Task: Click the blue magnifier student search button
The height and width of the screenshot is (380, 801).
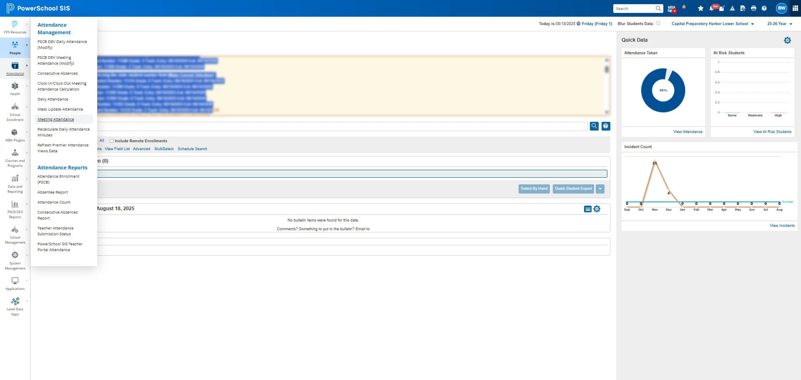Action: click(594, 126)
